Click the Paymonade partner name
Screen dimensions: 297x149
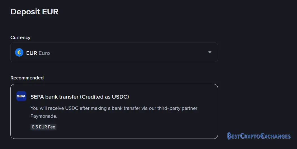point(44,116)
